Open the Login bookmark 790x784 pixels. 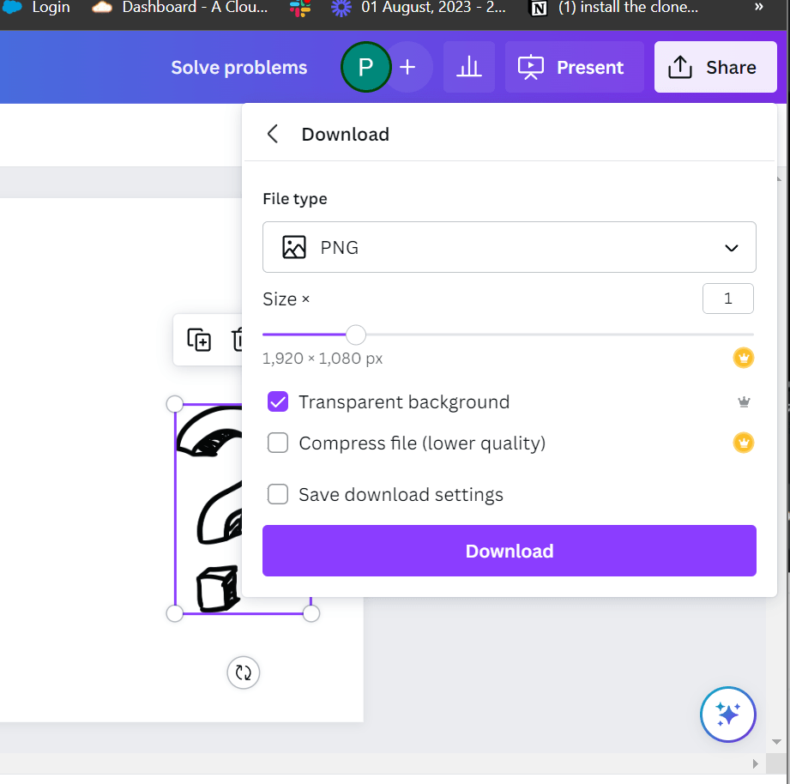click(x=36, y=8)
